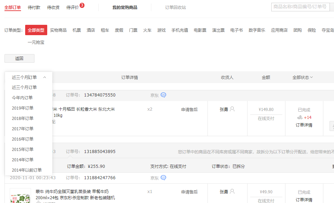Open 我的常购商品 tab
334x203 pixels.
[x=125, y=8]
